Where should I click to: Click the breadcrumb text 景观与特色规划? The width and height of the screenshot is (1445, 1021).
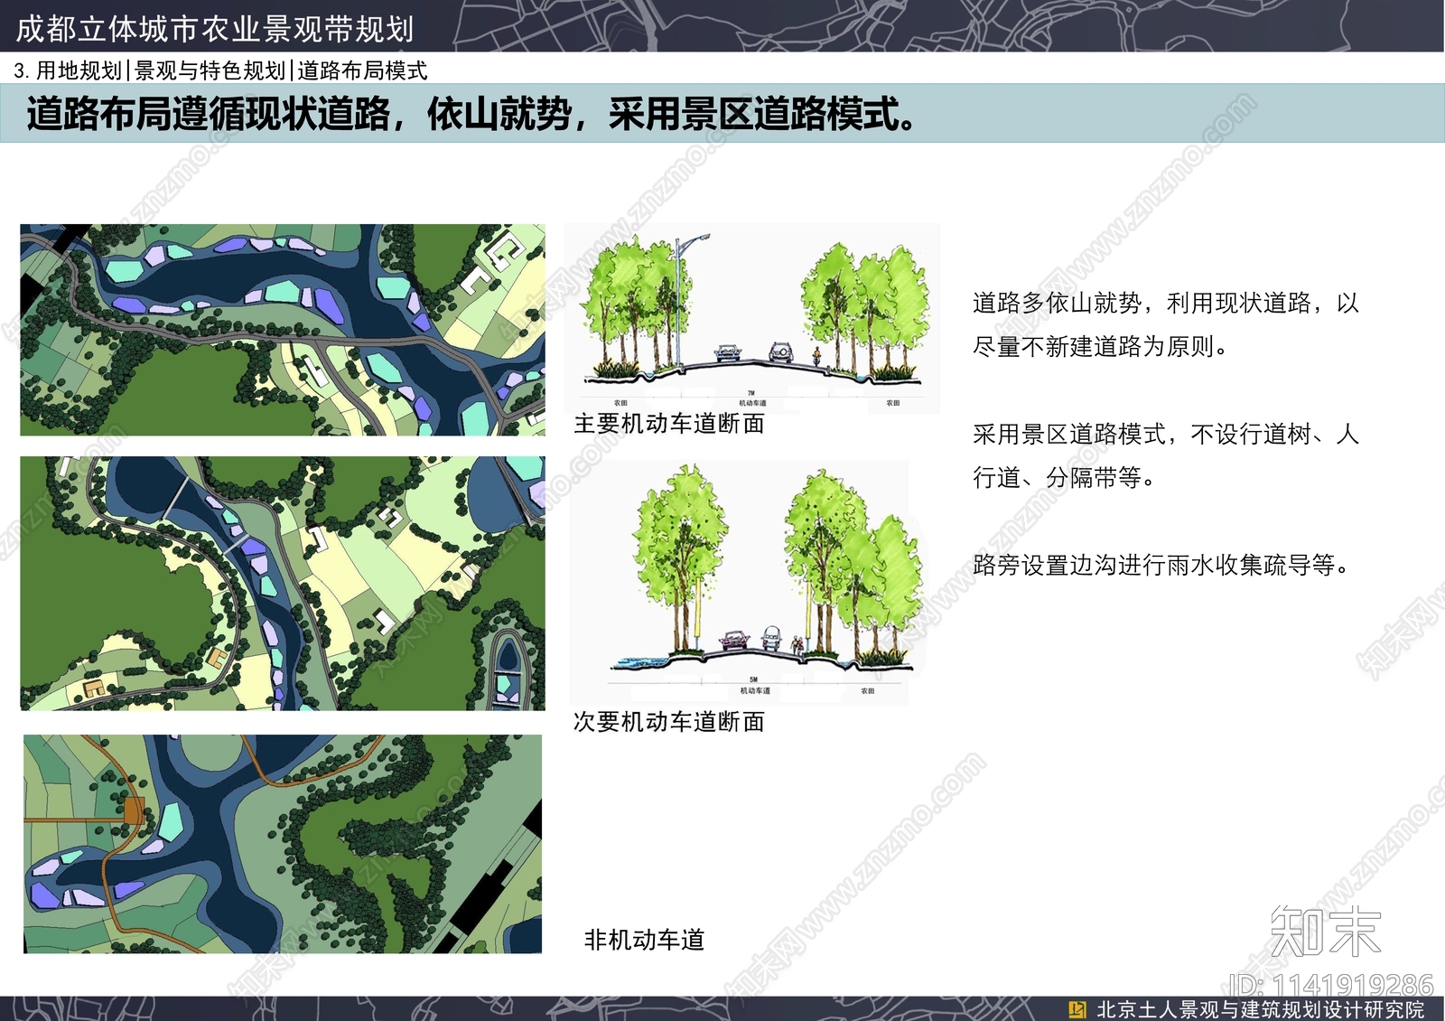210,70
